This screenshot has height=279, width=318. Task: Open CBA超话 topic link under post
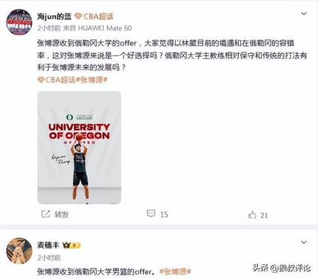(60, 80)
